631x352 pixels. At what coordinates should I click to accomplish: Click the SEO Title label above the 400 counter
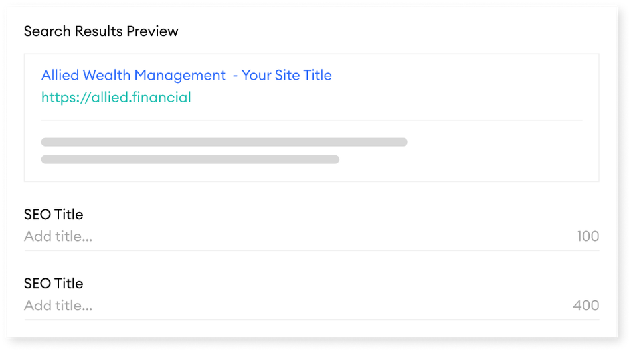pos(54,284)
